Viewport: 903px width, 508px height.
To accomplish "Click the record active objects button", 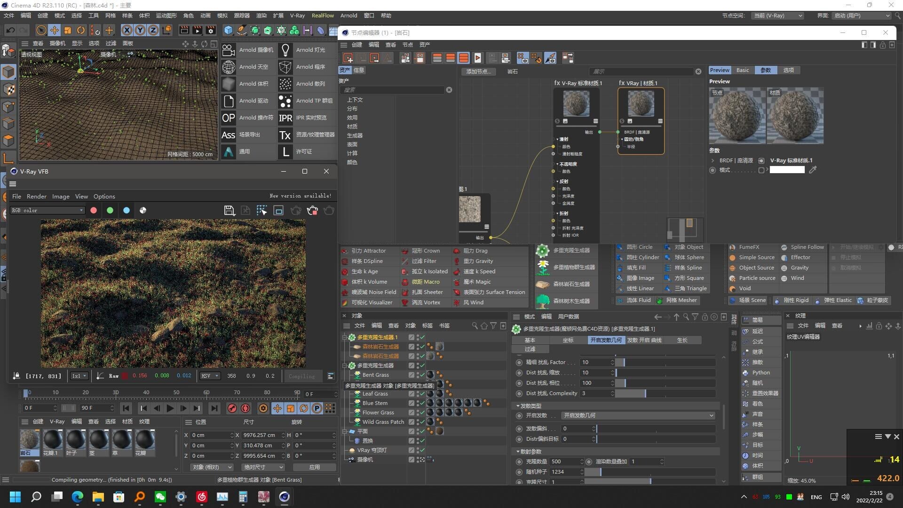I will 232,408.
